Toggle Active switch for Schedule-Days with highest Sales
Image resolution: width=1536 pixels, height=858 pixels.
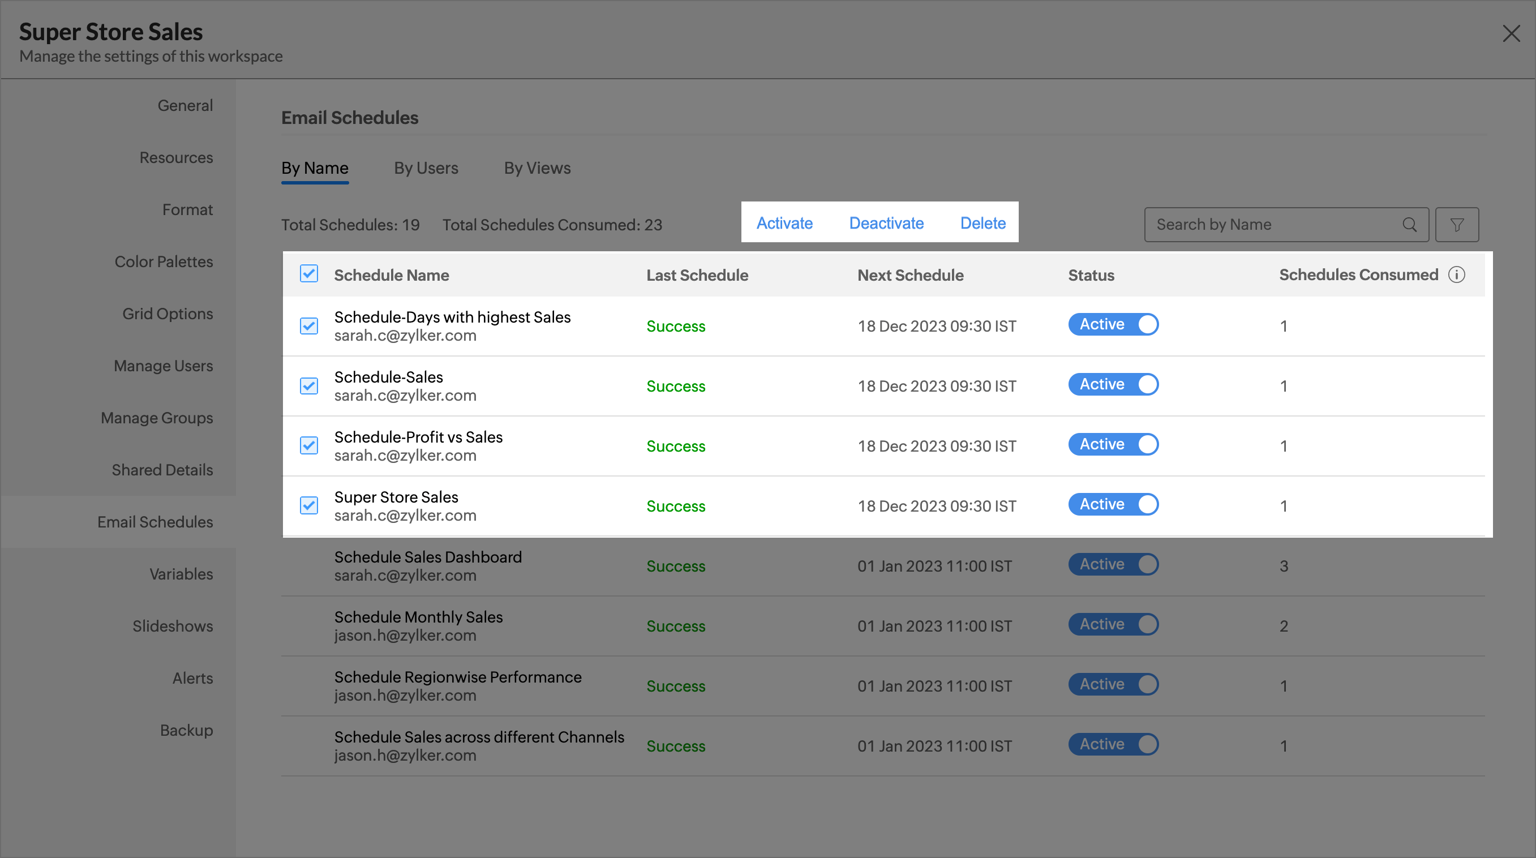1113,324
